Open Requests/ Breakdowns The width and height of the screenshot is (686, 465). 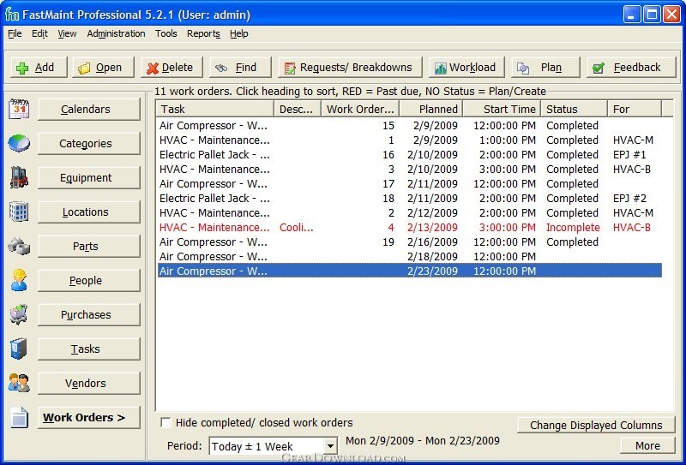[x=350, y=68]
